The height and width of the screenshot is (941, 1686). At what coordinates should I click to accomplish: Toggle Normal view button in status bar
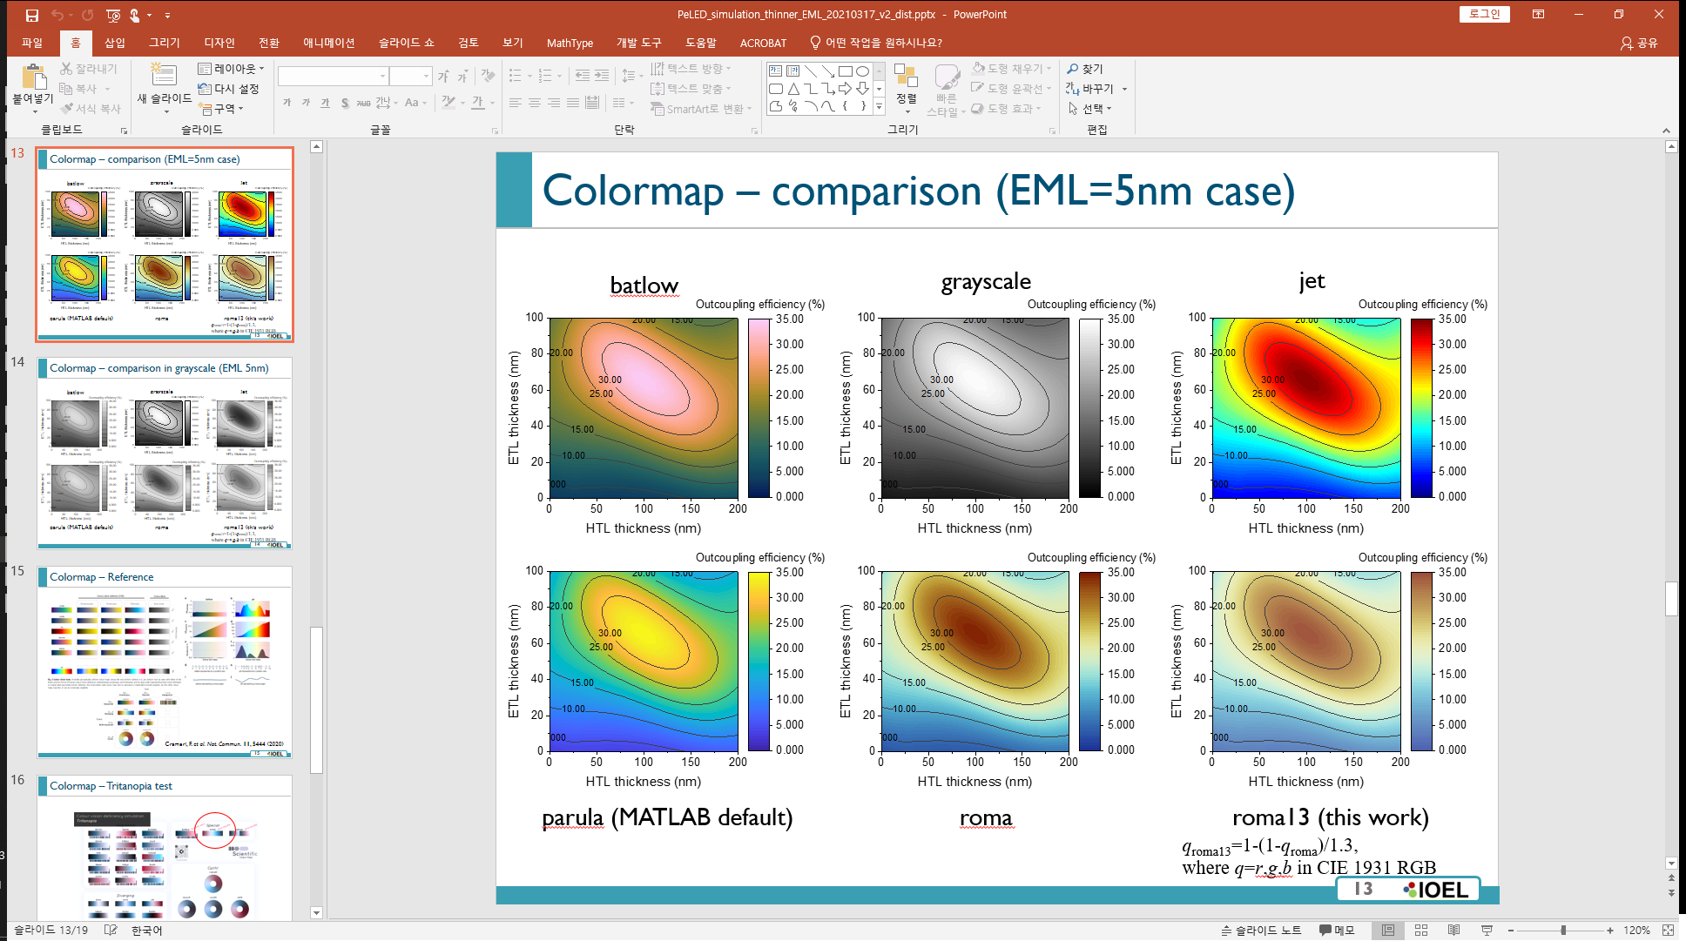coord(1388,930)
